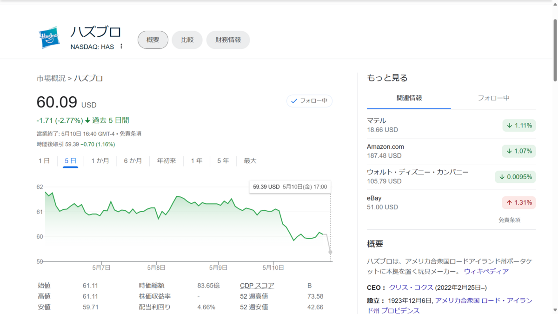
Task: Open the Amazon.com stock row
Action: coord(451,151)
